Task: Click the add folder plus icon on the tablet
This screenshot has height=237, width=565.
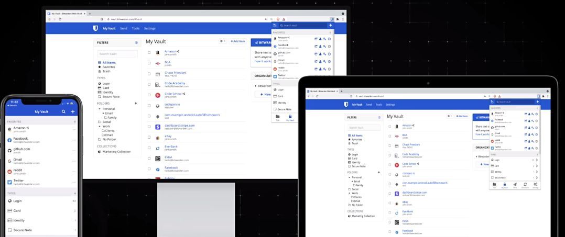Action: (379, 173)
